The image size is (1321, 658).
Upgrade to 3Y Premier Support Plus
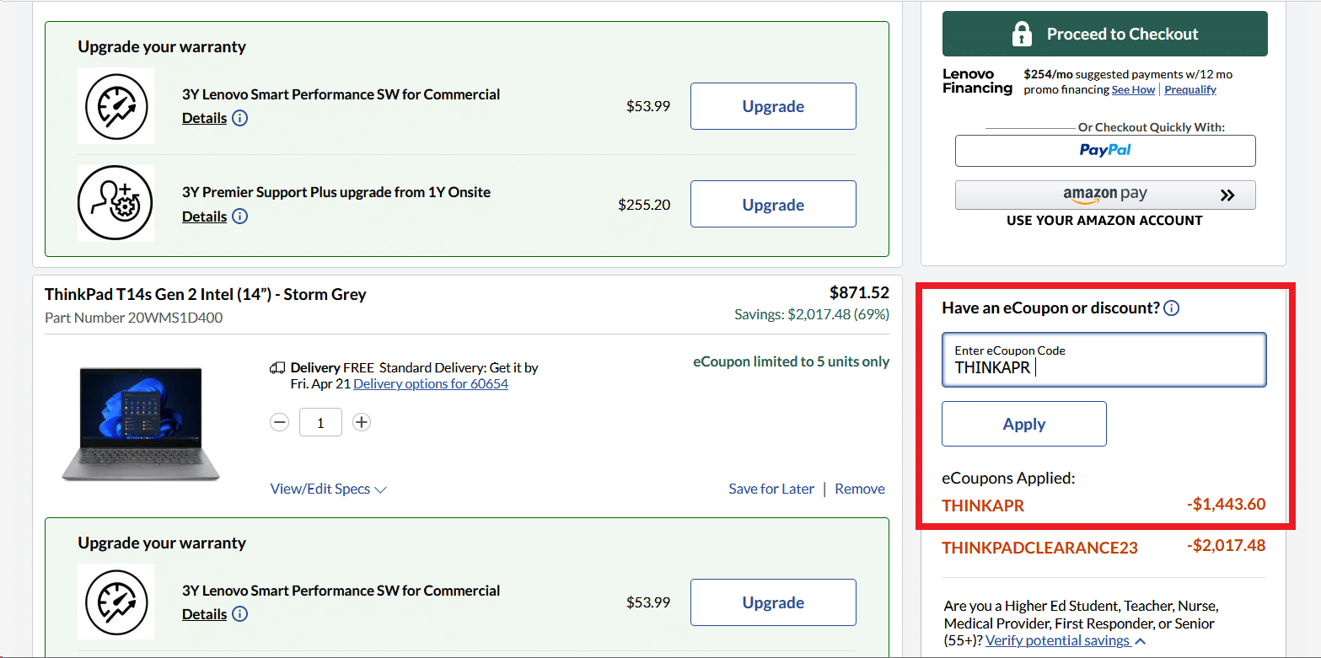coord(772,204)
